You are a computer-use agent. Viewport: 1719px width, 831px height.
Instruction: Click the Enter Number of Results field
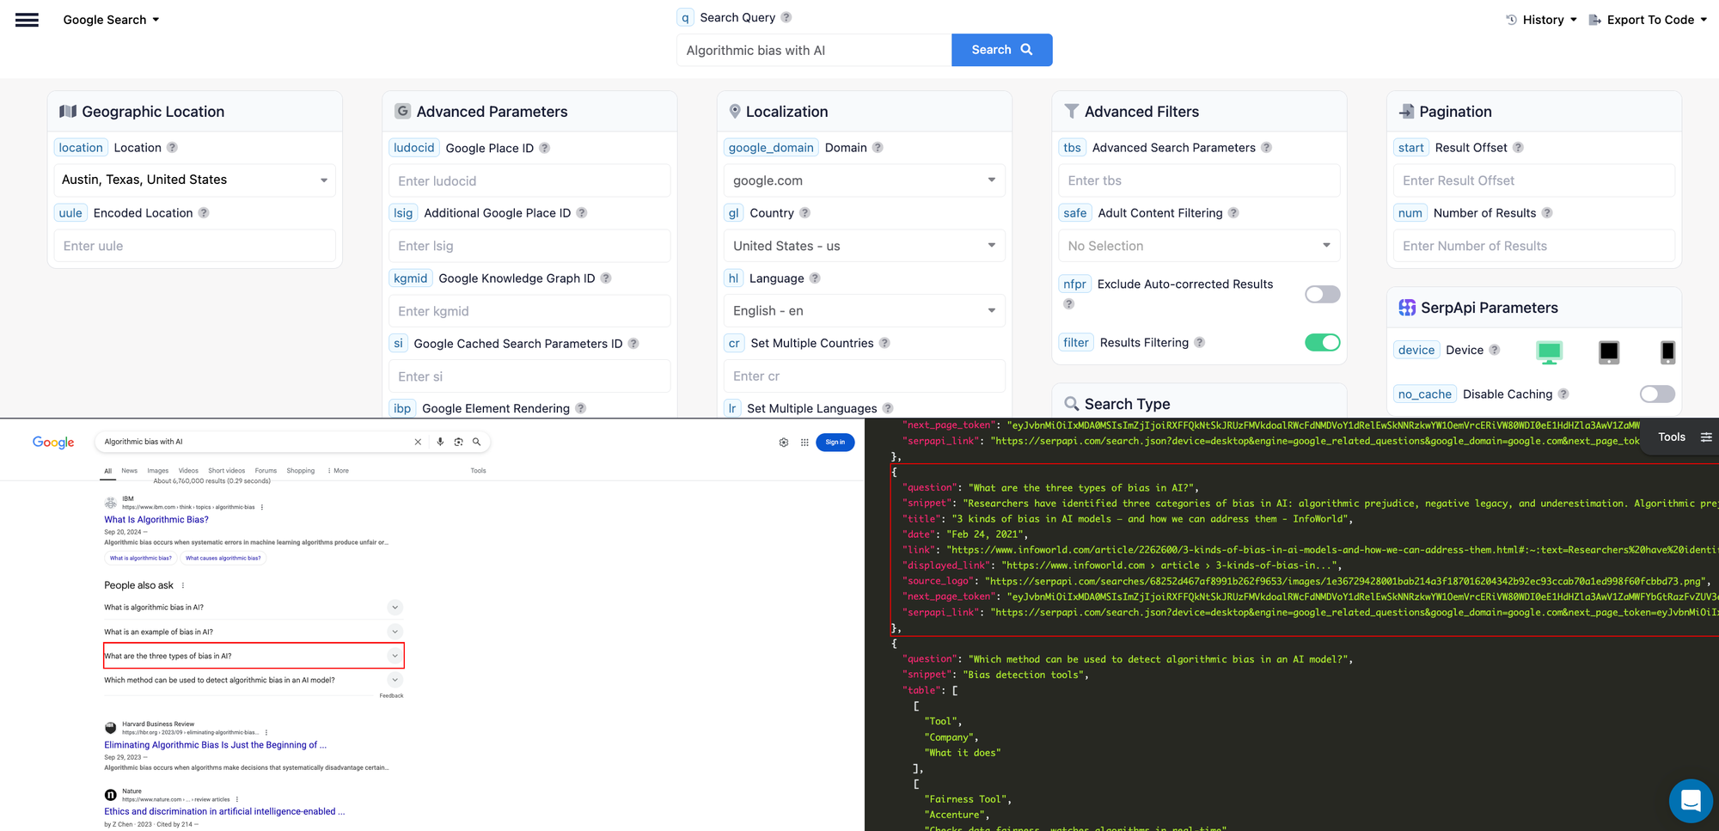[1533, 246]
